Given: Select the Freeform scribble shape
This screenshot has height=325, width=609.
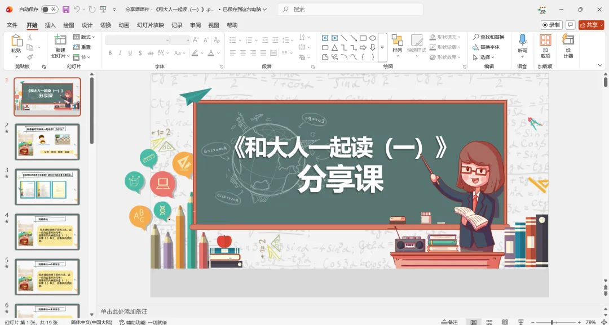Looking at the screenshot, I should tap(334, 57).
